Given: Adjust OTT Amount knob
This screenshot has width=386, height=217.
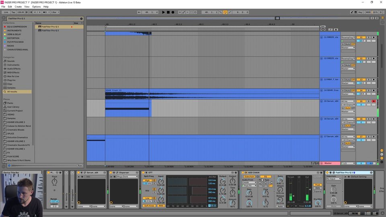Looking at the screenshot, I should click(232, 203).
